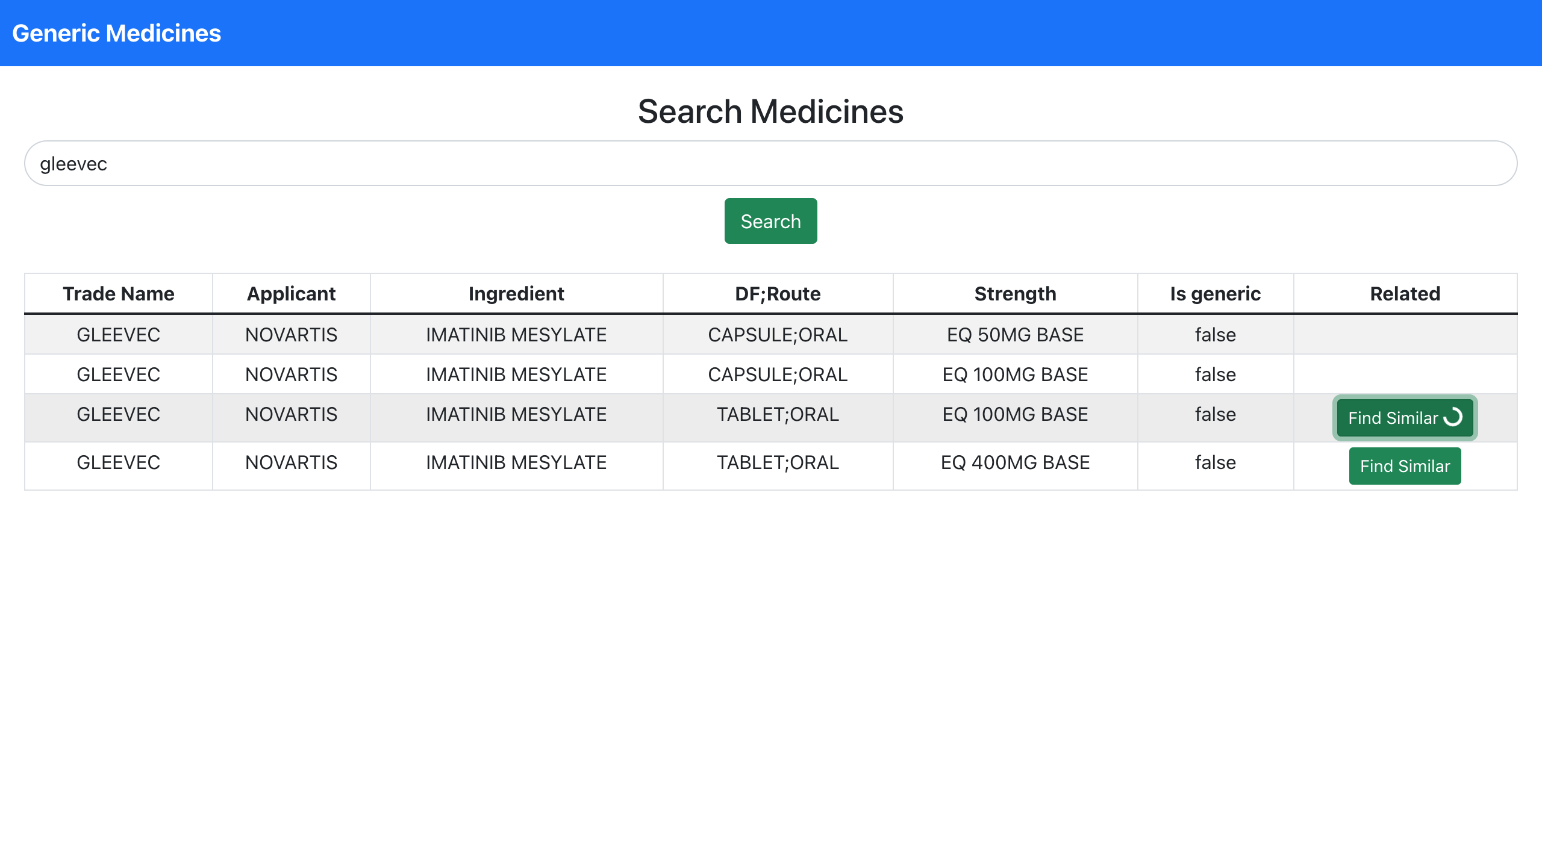
Task: Select GLEEVEC in the first row
Action: pyautogui.click(x=118, y=335)
